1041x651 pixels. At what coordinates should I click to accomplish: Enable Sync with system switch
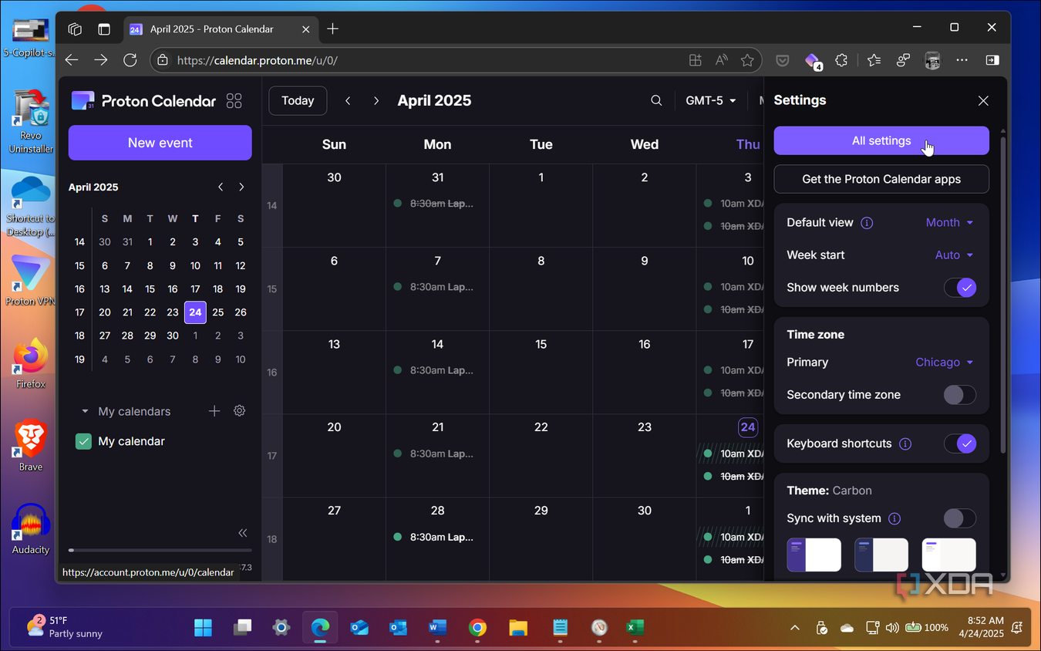960,518
